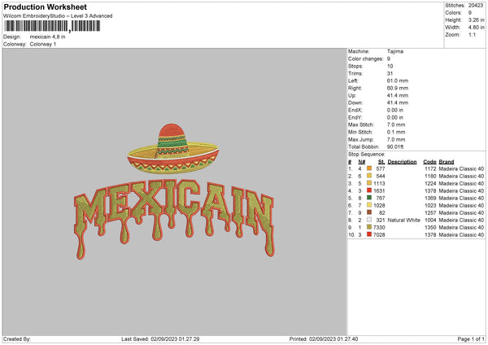Click the 'Production Worksheet' title
This screenshot has height=345, width=488.
coord(45,7)
